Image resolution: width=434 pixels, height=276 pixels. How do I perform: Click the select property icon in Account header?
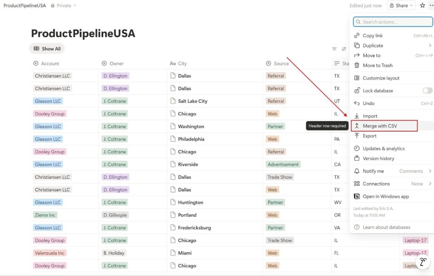[x=36, y=63]
